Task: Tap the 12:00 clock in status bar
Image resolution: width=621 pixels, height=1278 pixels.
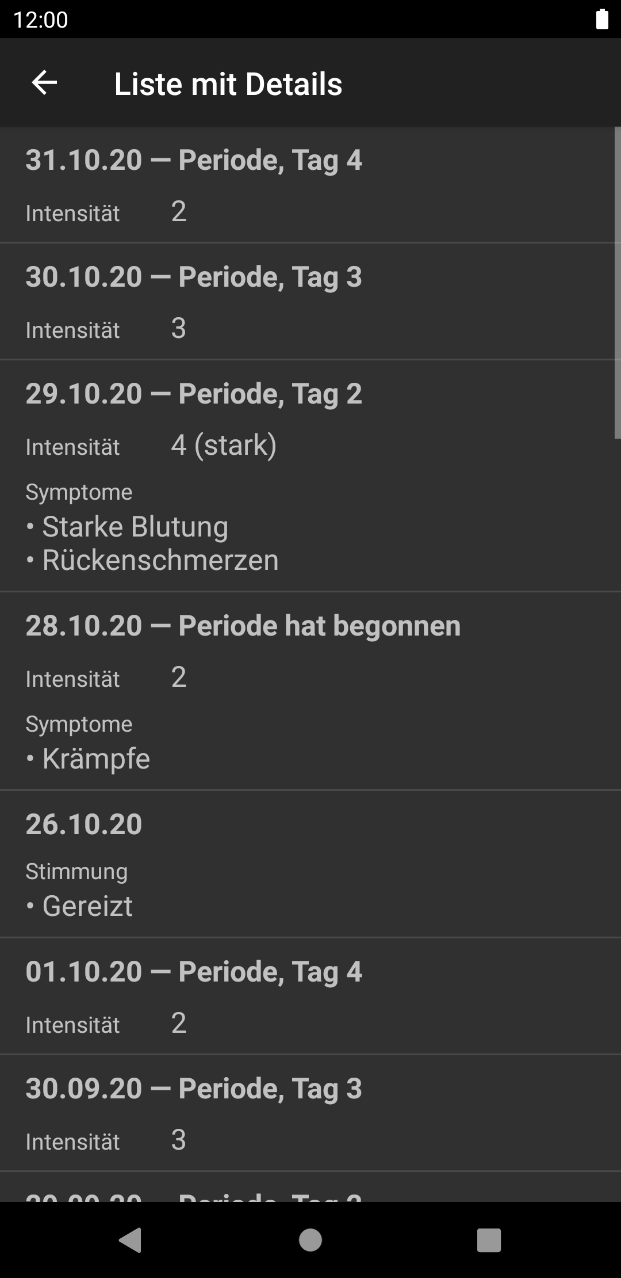Action: (x=40, y=20)
